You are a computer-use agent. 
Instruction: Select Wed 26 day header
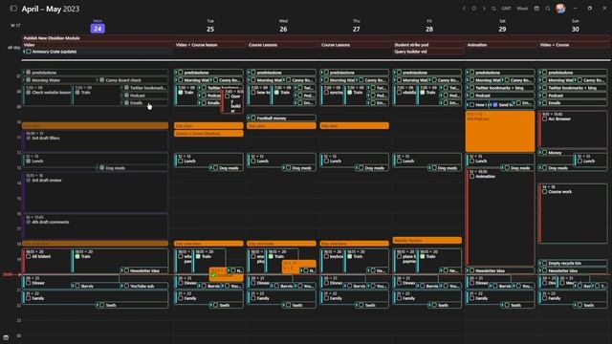click(x=283, y=26)
